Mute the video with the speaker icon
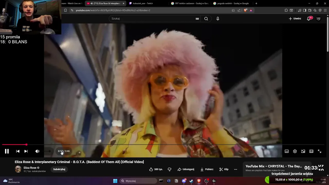The width and height of the screenshot is (329, 185). (37, 151)
